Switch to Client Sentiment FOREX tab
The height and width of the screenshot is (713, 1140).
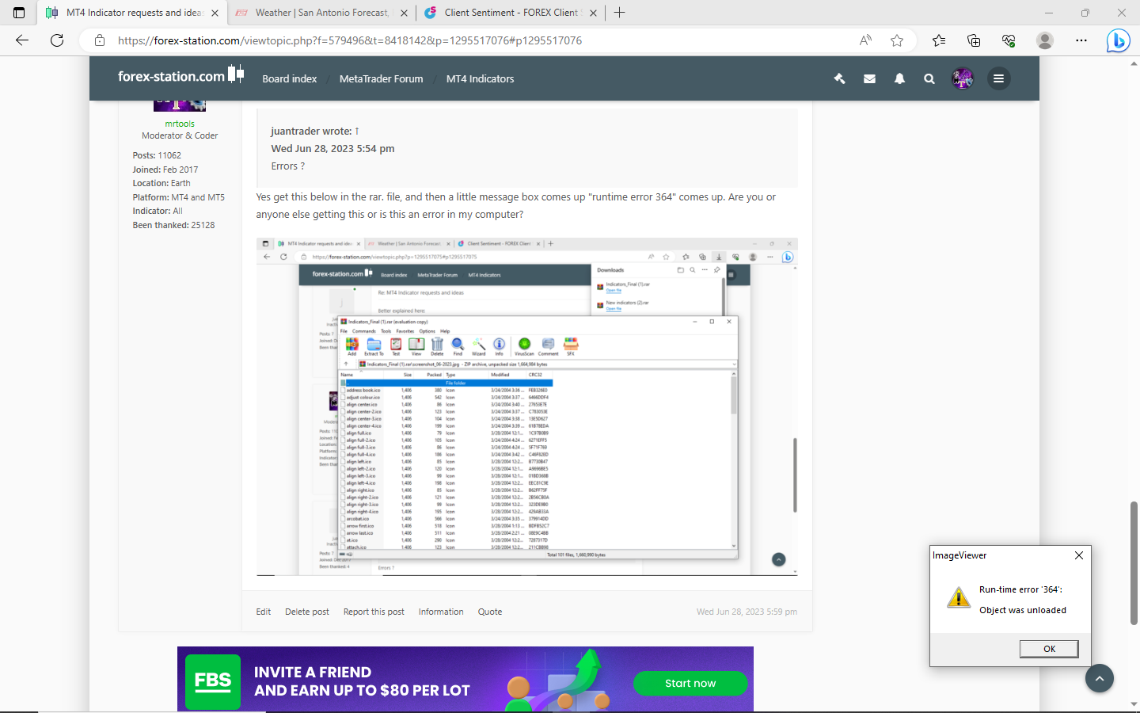point(511,13)
